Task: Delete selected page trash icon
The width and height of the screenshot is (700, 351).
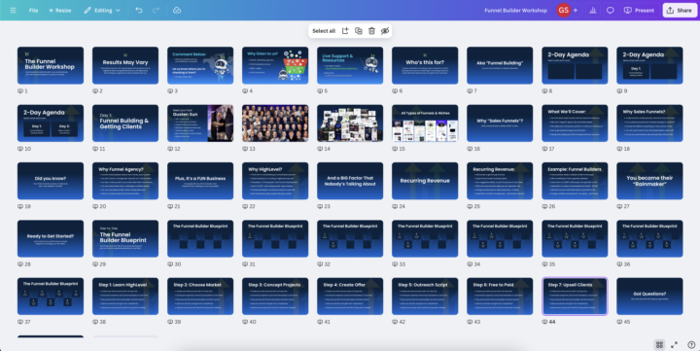Action: click(x=371, y=31)
